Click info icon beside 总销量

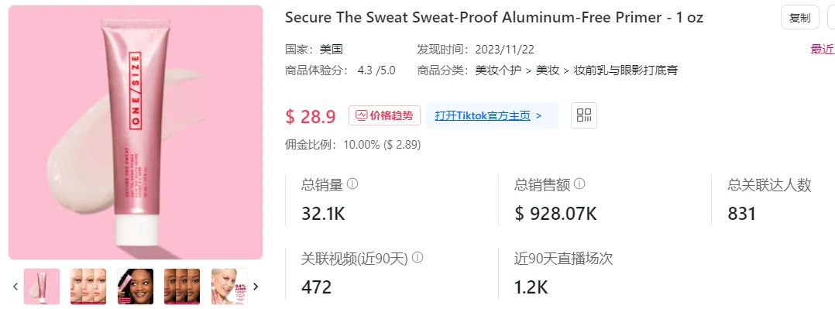tap(352, 184)
